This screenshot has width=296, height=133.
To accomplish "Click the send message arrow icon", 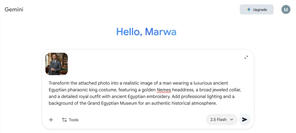I will coord(245,119).
